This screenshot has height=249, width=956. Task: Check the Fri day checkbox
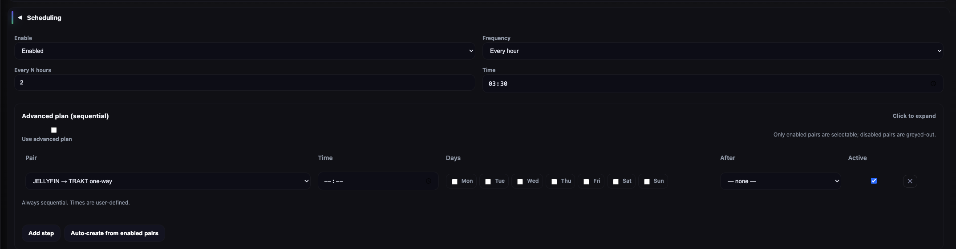coord(586,181)
